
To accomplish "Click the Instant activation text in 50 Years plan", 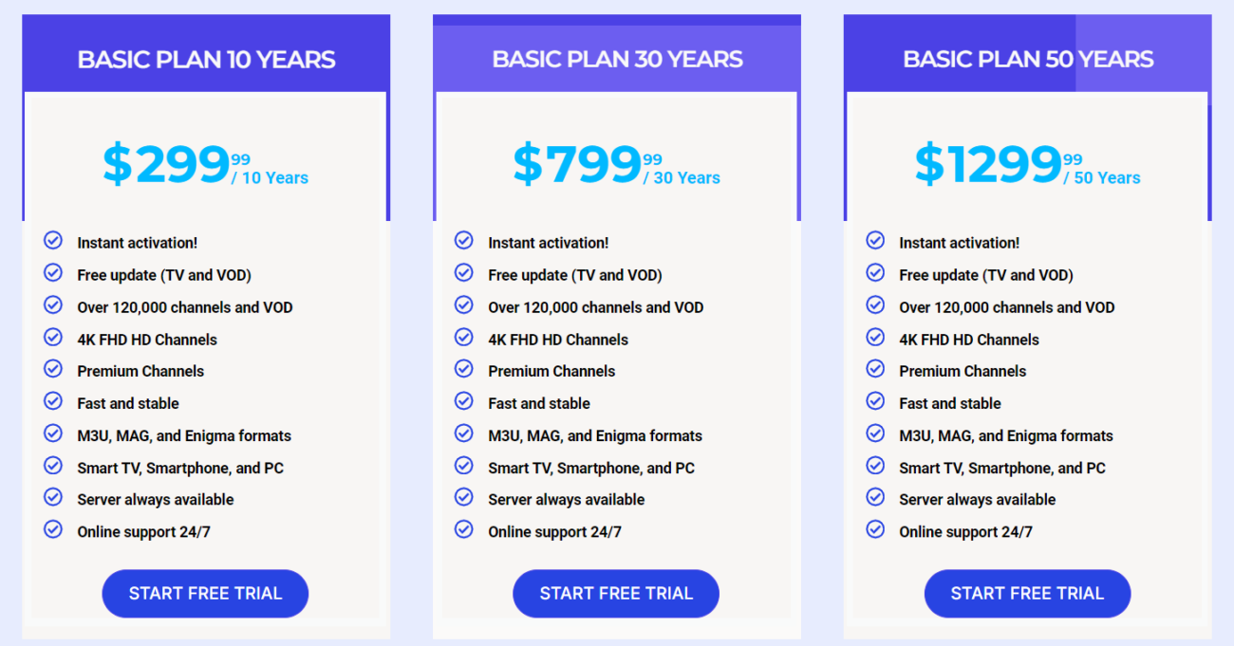I will pos(960,243).
